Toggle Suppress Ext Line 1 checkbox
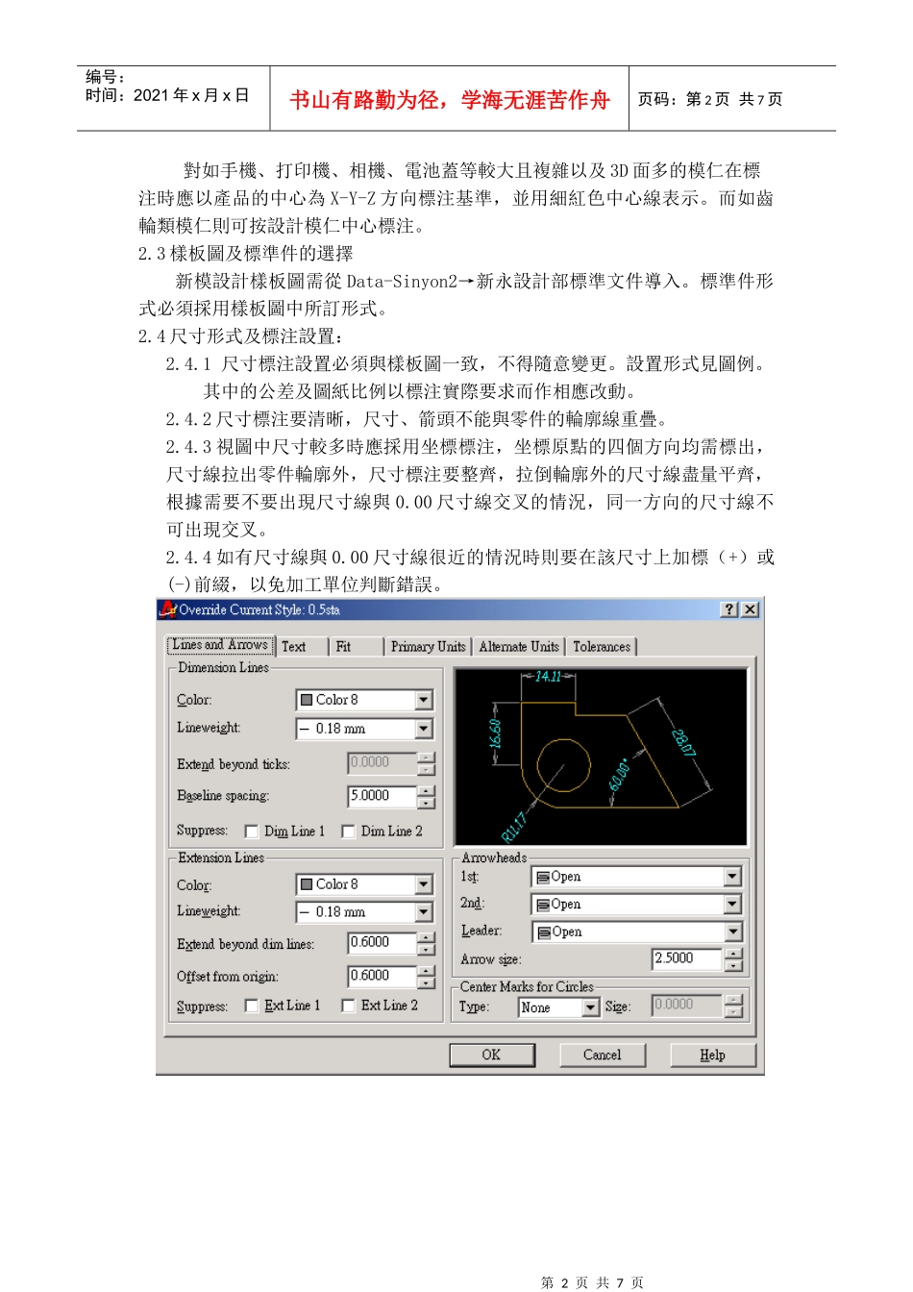The height and width of the screenshot is (1292, 913). pyautogui.click(x=252, y=1006)
